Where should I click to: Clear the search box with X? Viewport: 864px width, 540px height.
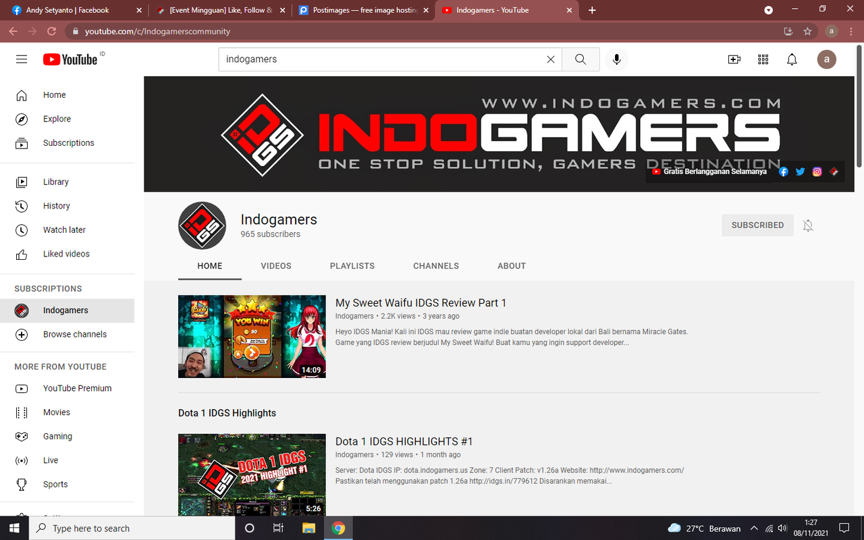coord(551,59)
